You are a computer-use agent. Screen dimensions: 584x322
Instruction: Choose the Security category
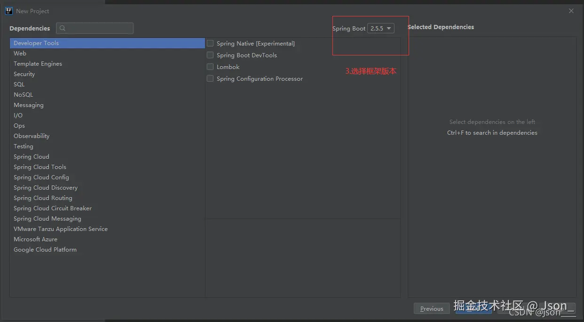107,74
